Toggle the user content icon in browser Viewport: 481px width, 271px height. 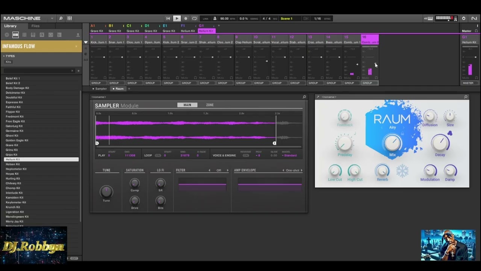tap(78, 35)
